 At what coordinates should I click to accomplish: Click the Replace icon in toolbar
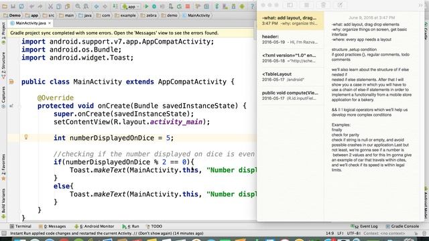click(x=86, y=6)
